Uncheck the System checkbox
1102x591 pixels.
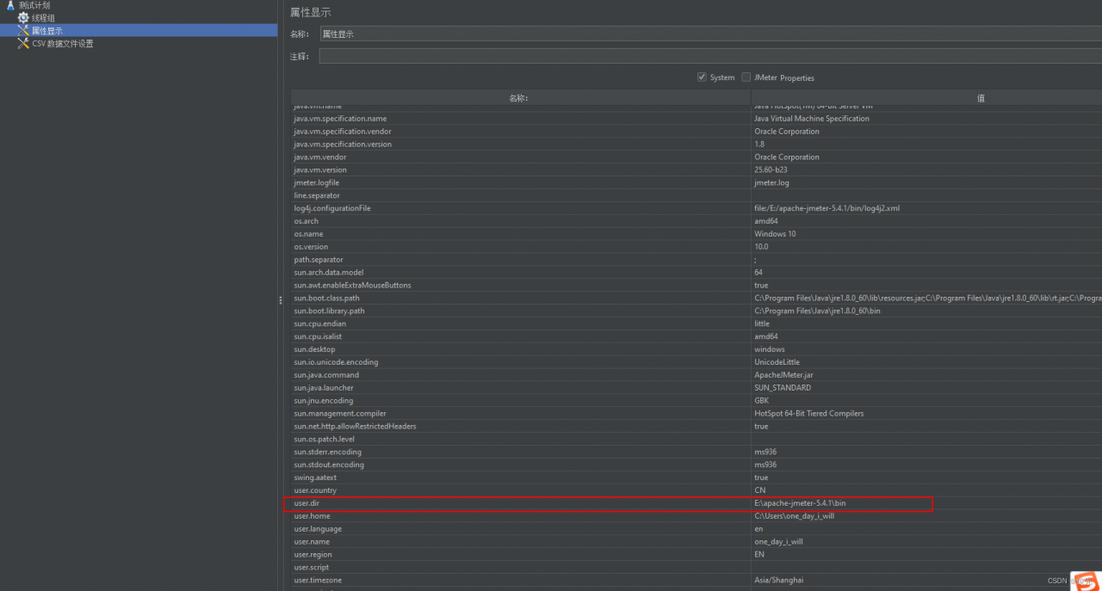pyautogui.click(x=702, y=77)
